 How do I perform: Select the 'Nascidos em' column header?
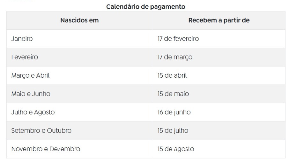click(x=80, y=20)
